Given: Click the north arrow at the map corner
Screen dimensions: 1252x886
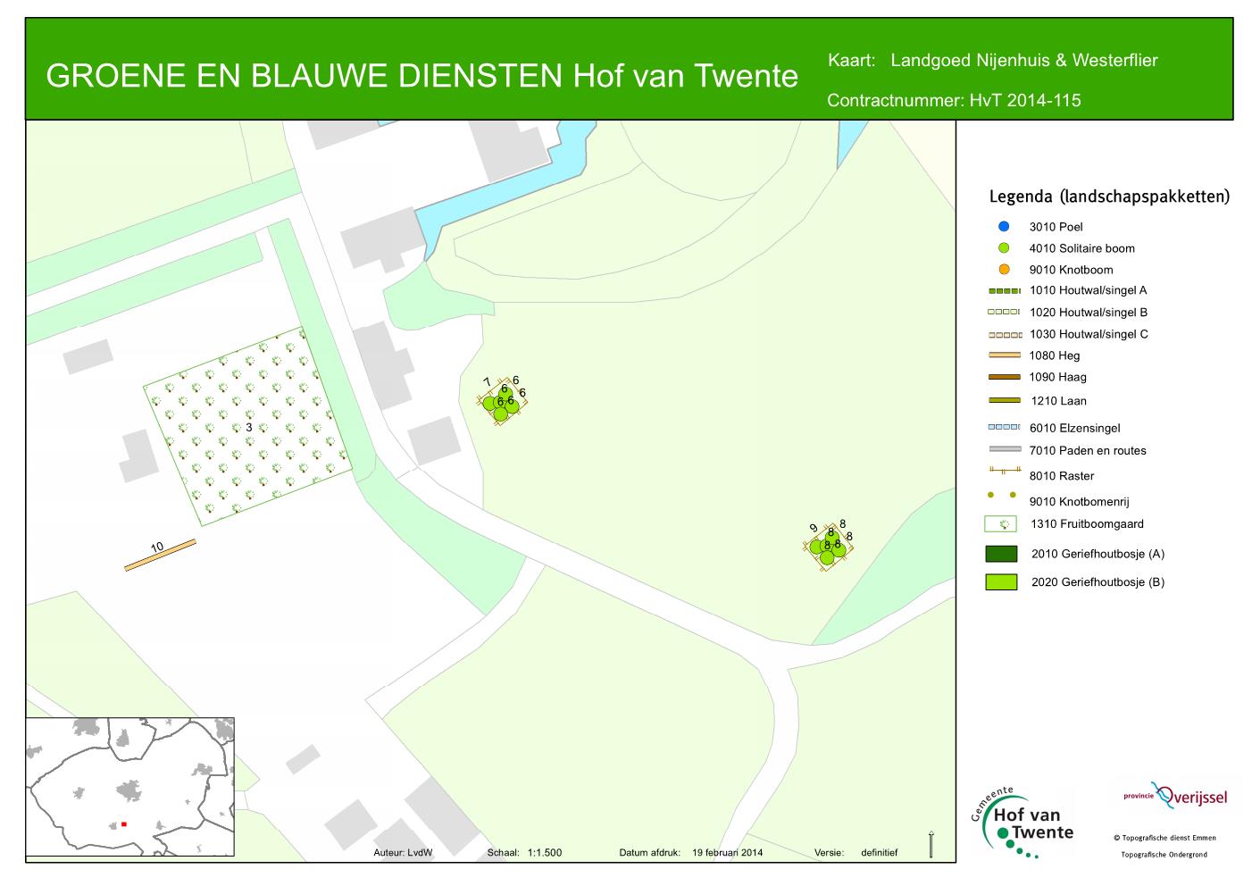Looking at the screenshot, I should (x=931, y=844).
